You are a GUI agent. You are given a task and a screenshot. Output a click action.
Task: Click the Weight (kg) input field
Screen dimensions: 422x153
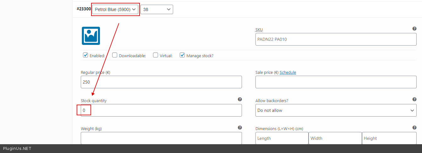click(161, 138)
